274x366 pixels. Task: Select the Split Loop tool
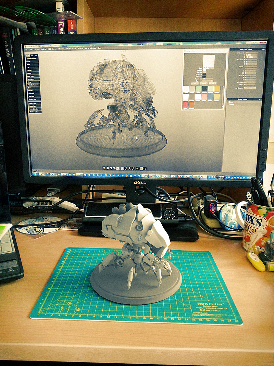(34, 96)
